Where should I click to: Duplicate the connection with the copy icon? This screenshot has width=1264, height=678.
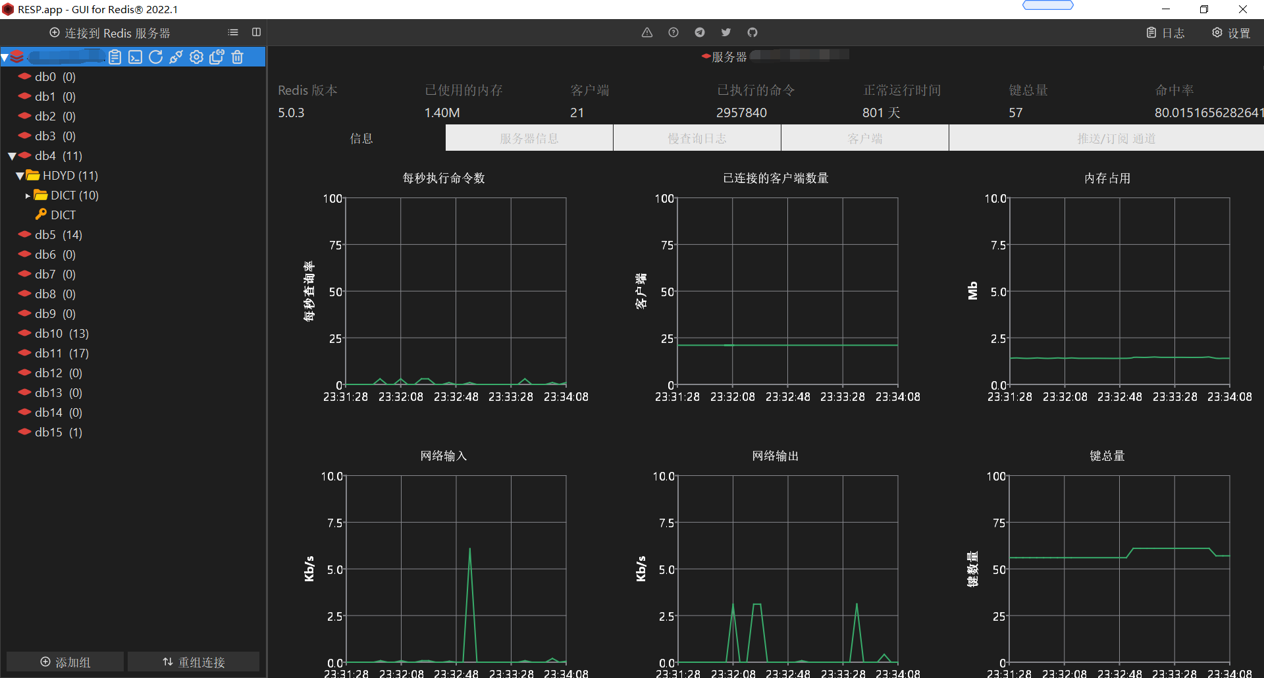coord(217,57)
